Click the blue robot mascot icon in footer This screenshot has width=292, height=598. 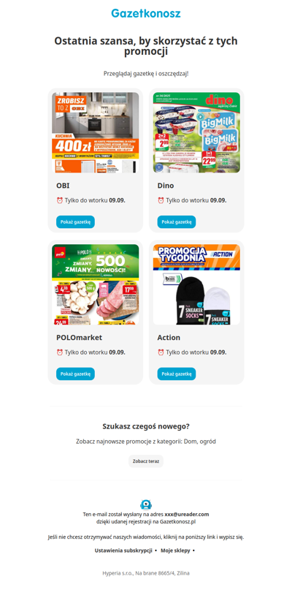point(146,504)
